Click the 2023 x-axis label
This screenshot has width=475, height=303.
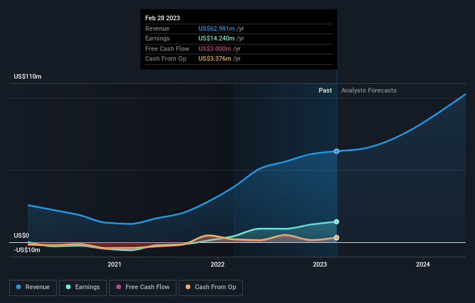click(x=320, y=264)
